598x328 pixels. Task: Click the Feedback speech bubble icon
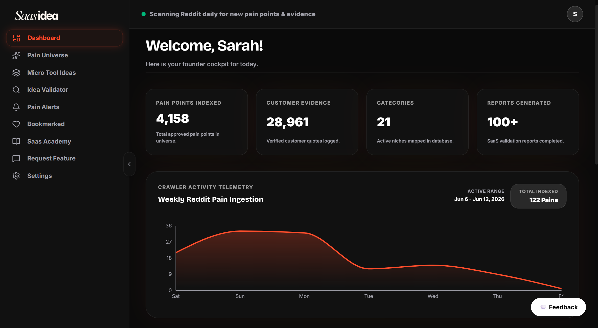pos(543,307)
